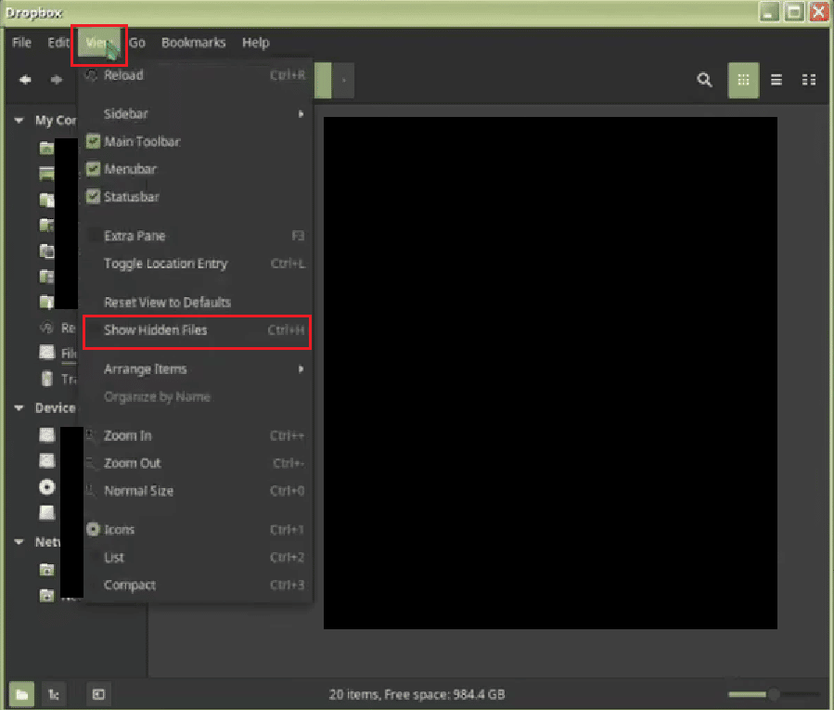Toggle the Statusbar checkbox
Screen dimensions: 834x710
click(93, 197)
